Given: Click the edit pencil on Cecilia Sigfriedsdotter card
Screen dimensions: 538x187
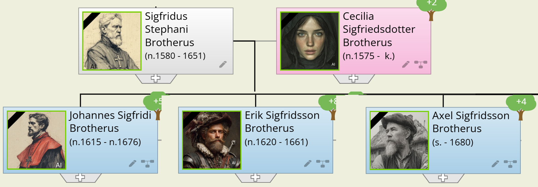Looking at the screenshot, I should click(x=405, y=64).
